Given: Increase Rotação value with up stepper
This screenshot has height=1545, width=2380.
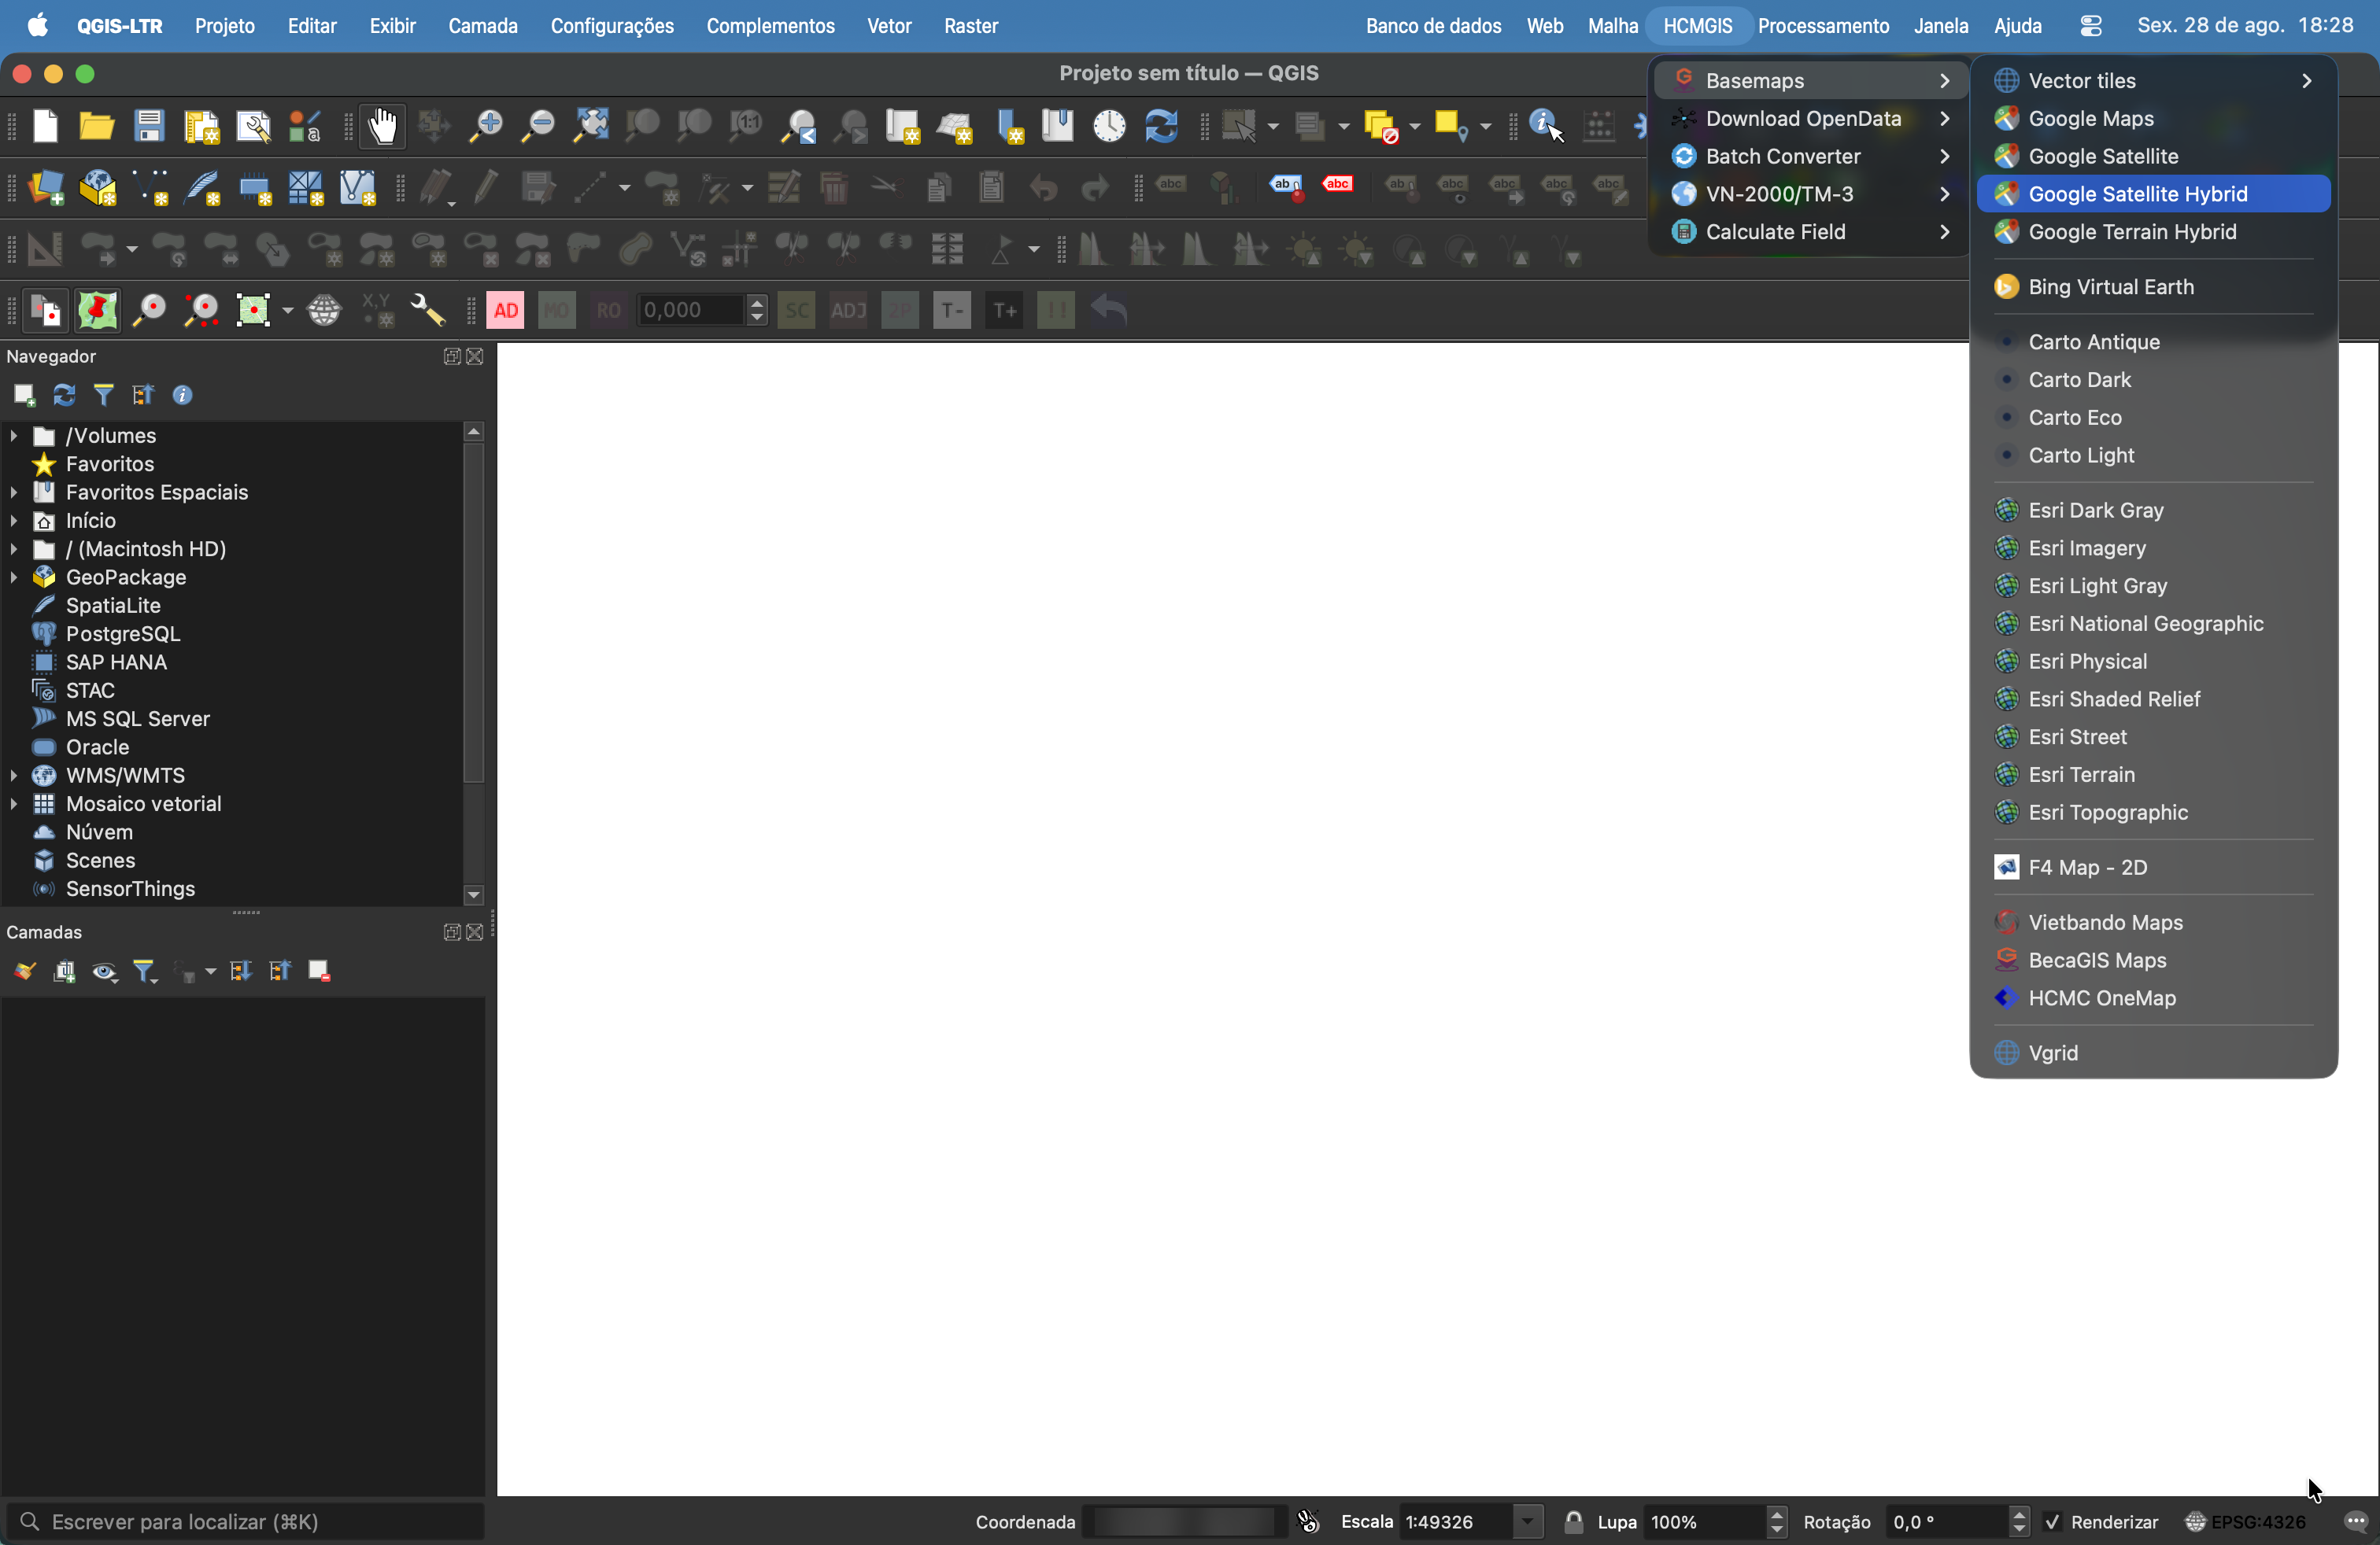Looking at the screenshot, I should [x=2018, y=1515].
